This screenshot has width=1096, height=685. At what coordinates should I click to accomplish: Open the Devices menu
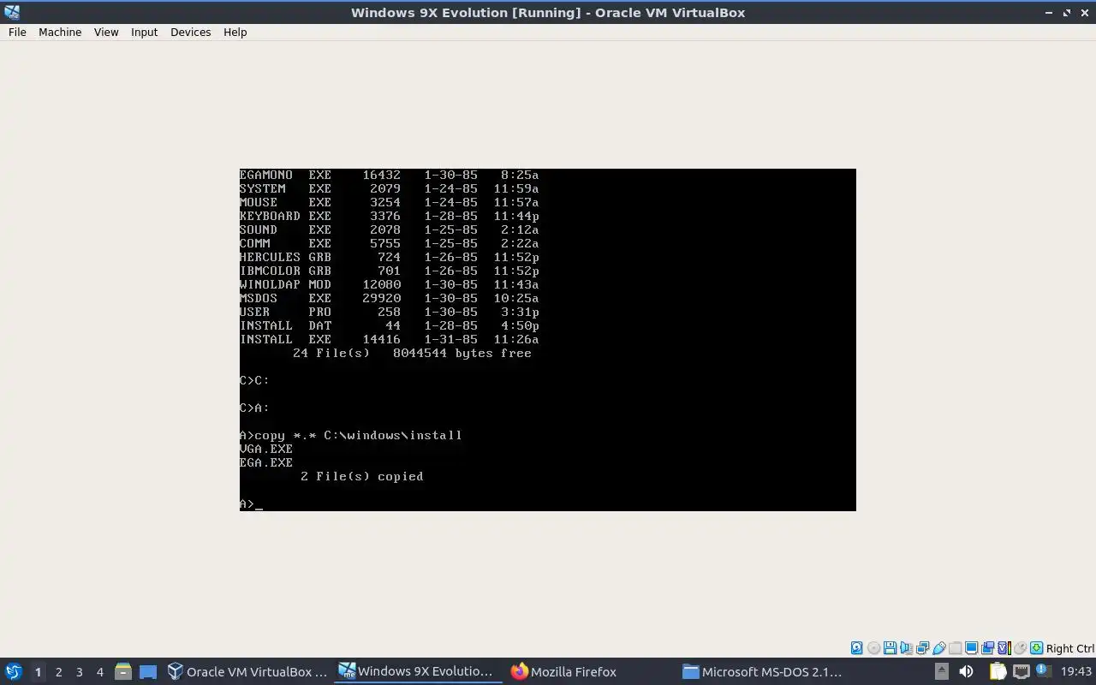click(190, 32)
